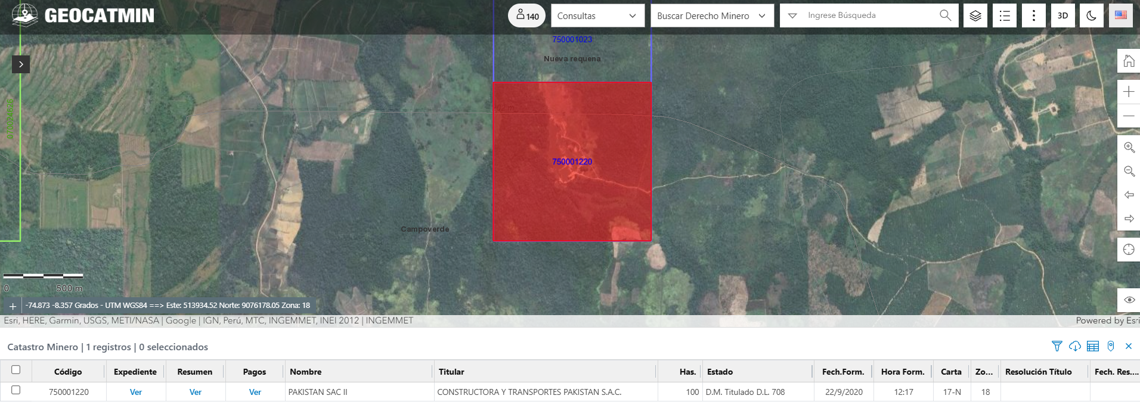Expand the coordinates plus button
Screen dimensions: 1140x411
click(13, 306)
